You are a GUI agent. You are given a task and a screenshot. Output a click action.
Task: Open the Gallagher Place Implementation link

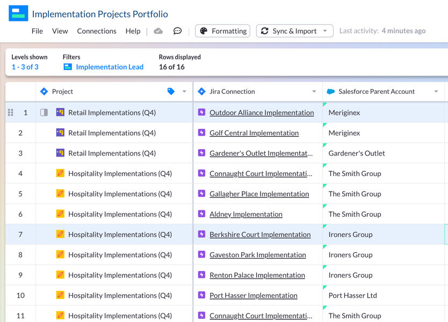click(x=259, y=194)
